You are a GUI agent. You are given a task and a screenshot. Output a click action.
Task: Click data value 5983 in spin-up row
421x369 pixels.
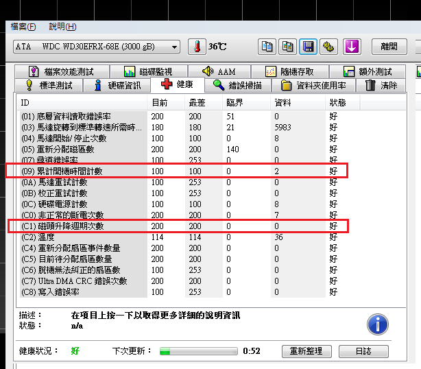pos(282,128)
